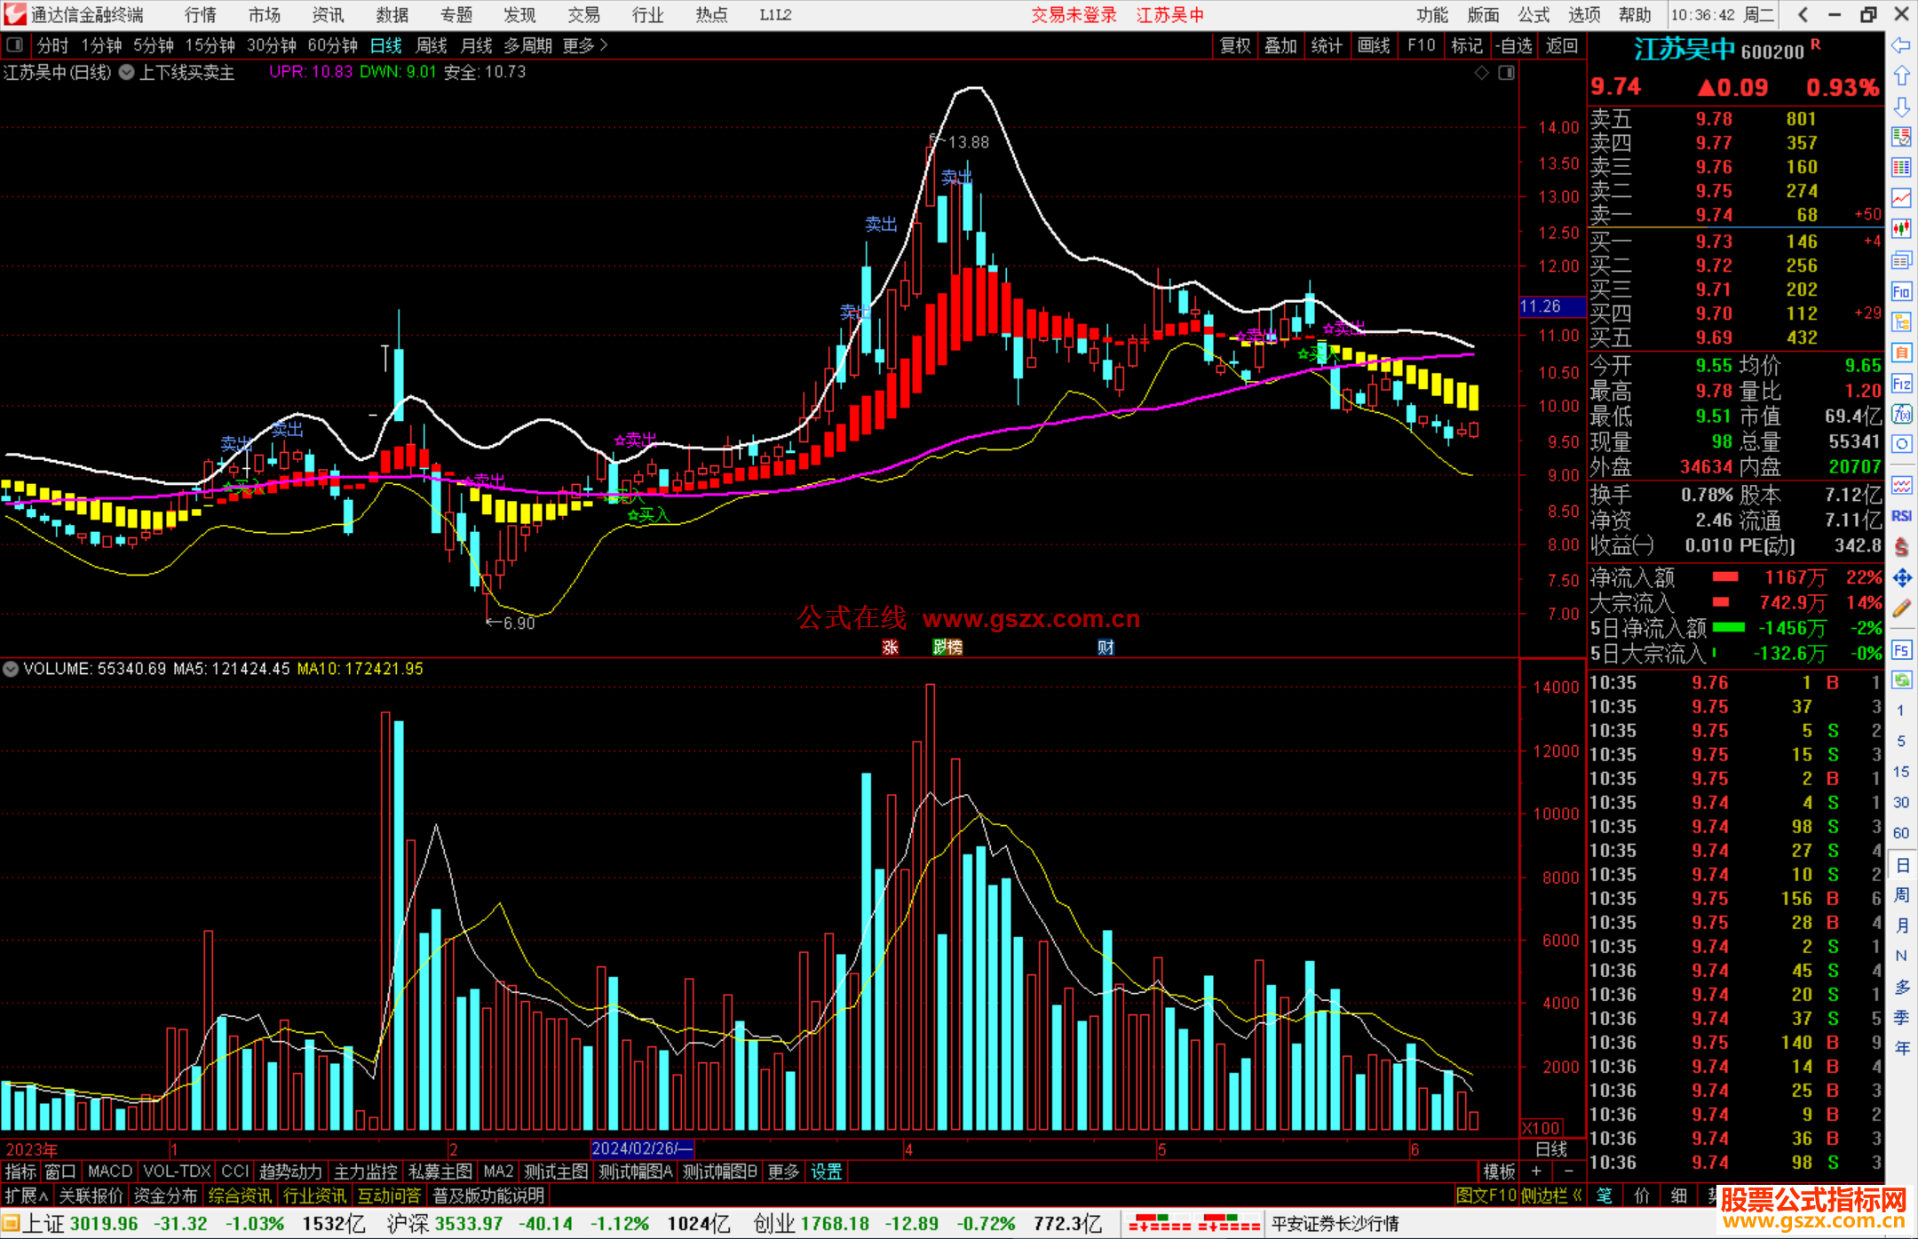Image resolution: width=1918 pixels, height=1239 pixels.
Task: Expand 更多 timeframe periods list
Action: click(585, 45)
